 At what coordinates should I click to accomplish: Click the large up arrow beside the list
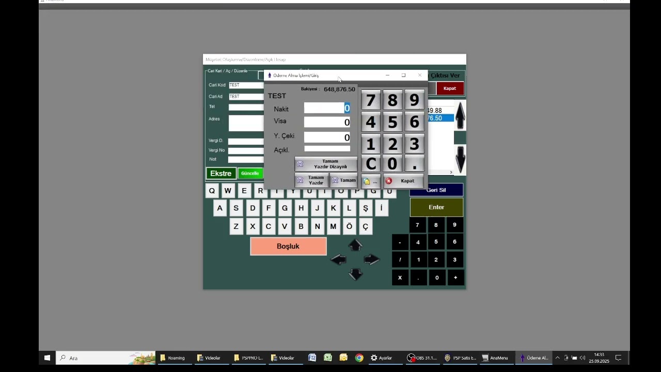click(x=460, y=116)
